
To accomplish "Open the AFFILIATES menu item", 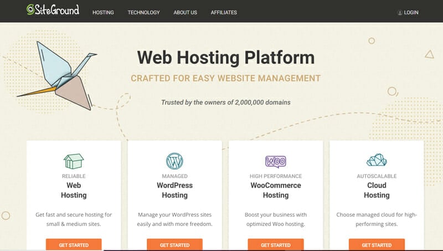I will [x=224, y=12].
